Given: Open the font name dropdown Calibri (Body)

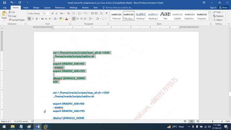Looking at the screenshot, I should coord(42,13).
